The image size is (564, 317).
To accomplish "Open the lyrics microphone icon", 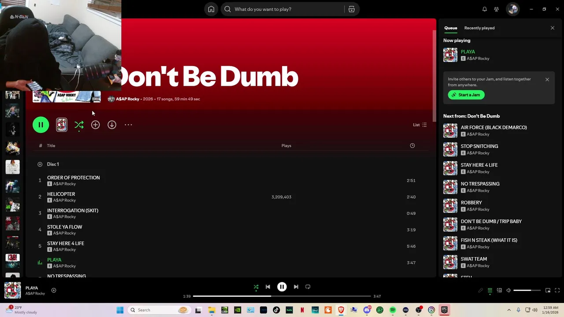I will [x=481, y=291].
